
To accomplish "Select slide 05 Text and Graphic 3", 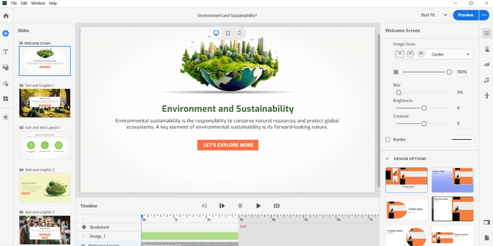I will [x=45, y=230].
